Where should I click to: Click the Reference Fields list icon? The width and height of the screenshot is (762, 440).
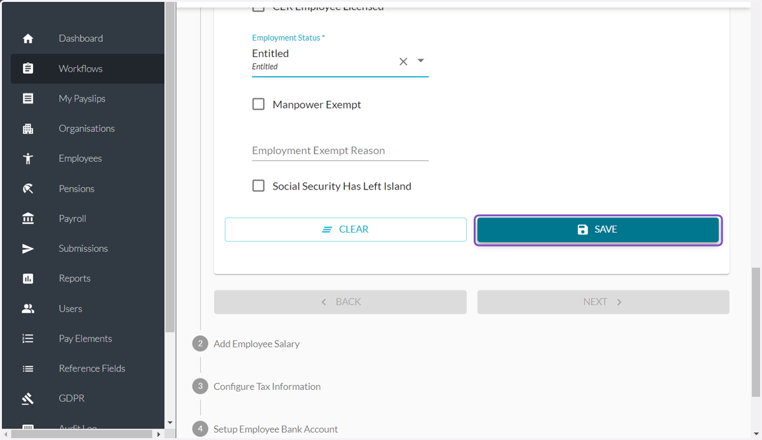28,368
